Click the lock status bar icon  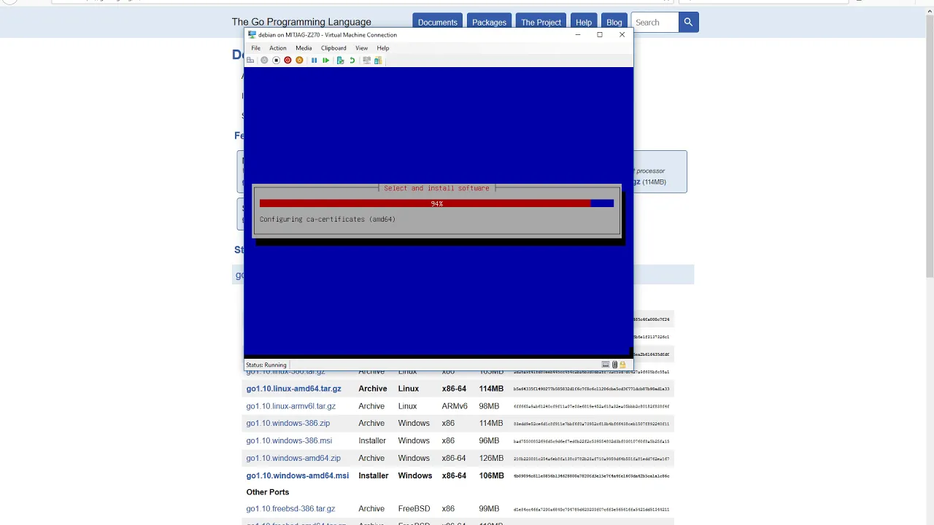click(622, 365)
